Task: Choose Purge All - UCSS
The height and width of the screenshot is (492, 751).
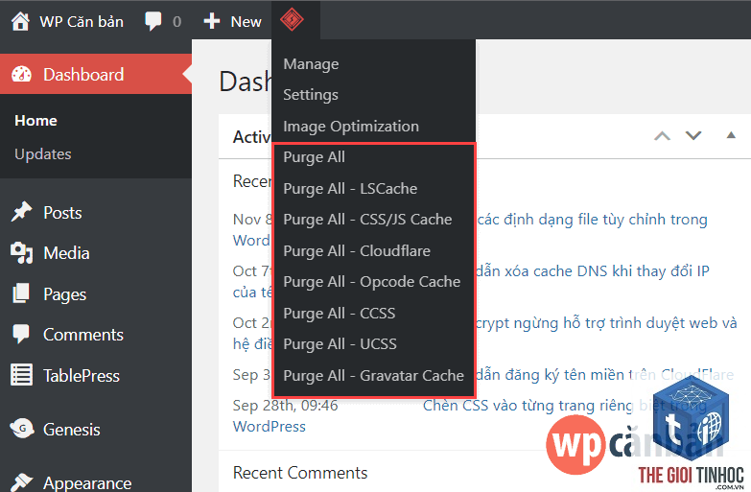Action: coord(340,344)
